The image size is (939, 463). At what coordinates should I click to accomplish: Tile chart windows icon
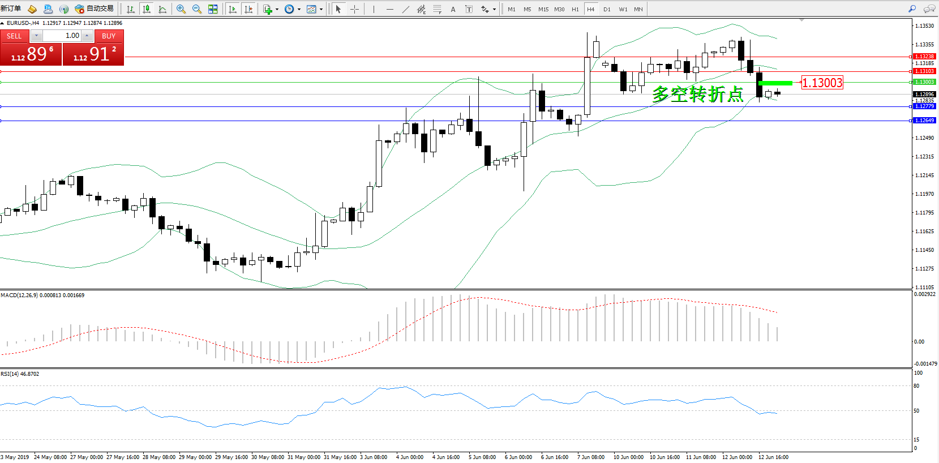coord(213,9)
